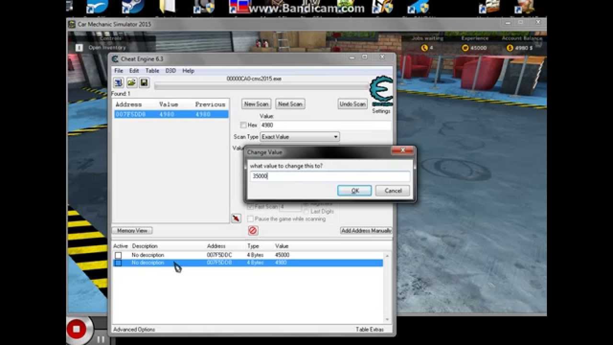
Task: Click the Memory View button
Action: pos(132,230)
